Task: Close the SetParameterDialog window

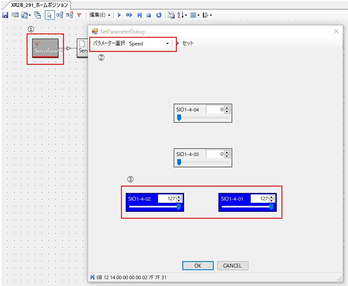Action: pyautogui.click(x=336, y=31)
